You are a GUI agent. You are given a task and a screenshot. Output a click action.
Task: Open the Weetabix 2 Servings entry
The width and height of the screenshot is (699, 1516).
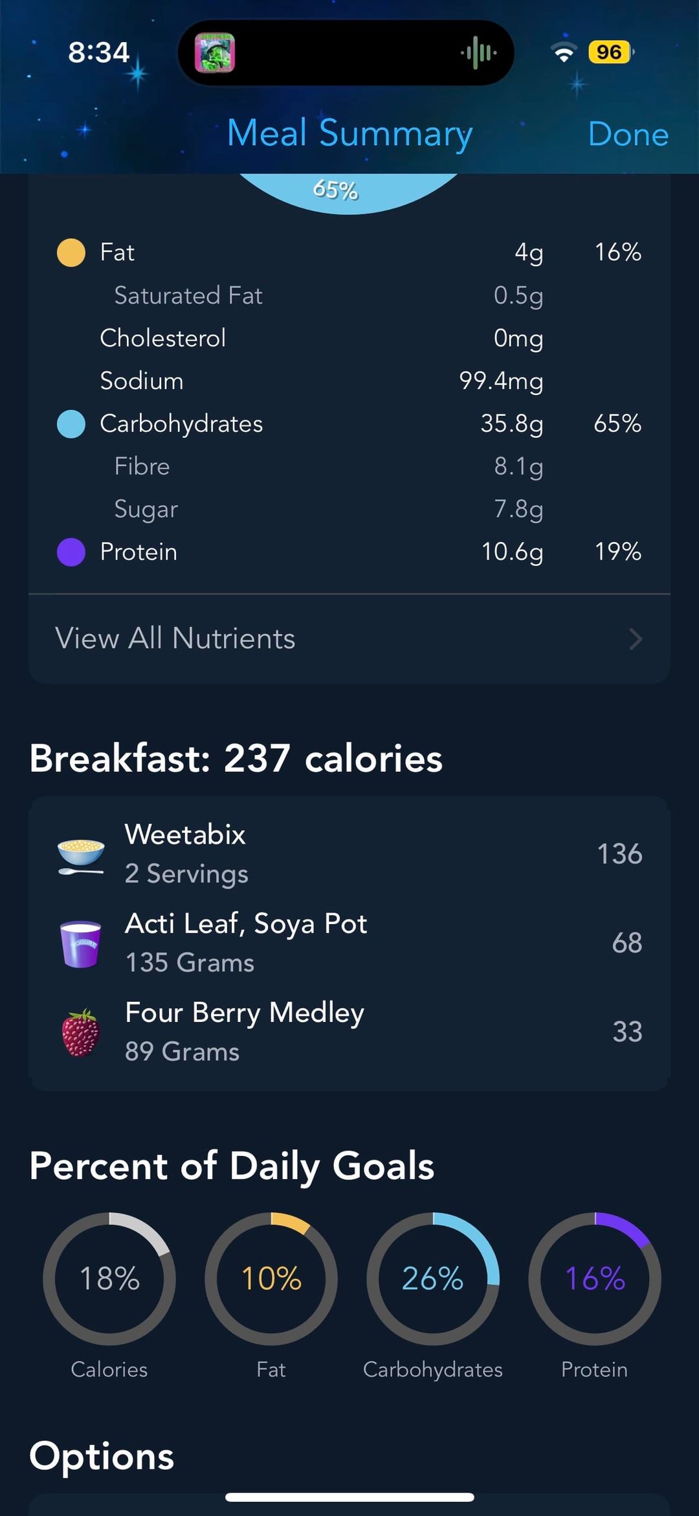click(x=349, y=855)
